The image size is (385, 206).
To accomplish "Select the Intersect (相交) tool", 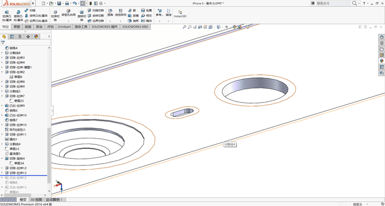I will pos(147,15).
